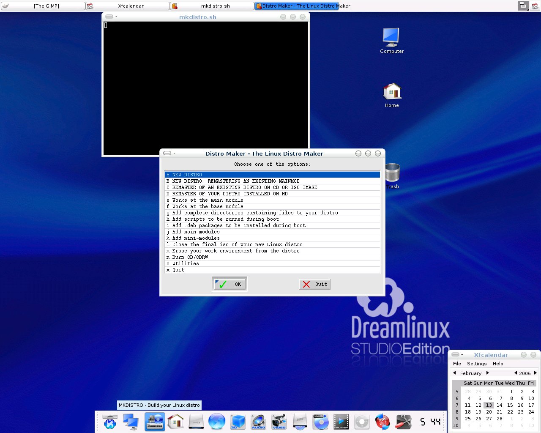Select February 22 in the calendar
The height and width of the screenshot is (433, 541).
[x=510, y=412]
